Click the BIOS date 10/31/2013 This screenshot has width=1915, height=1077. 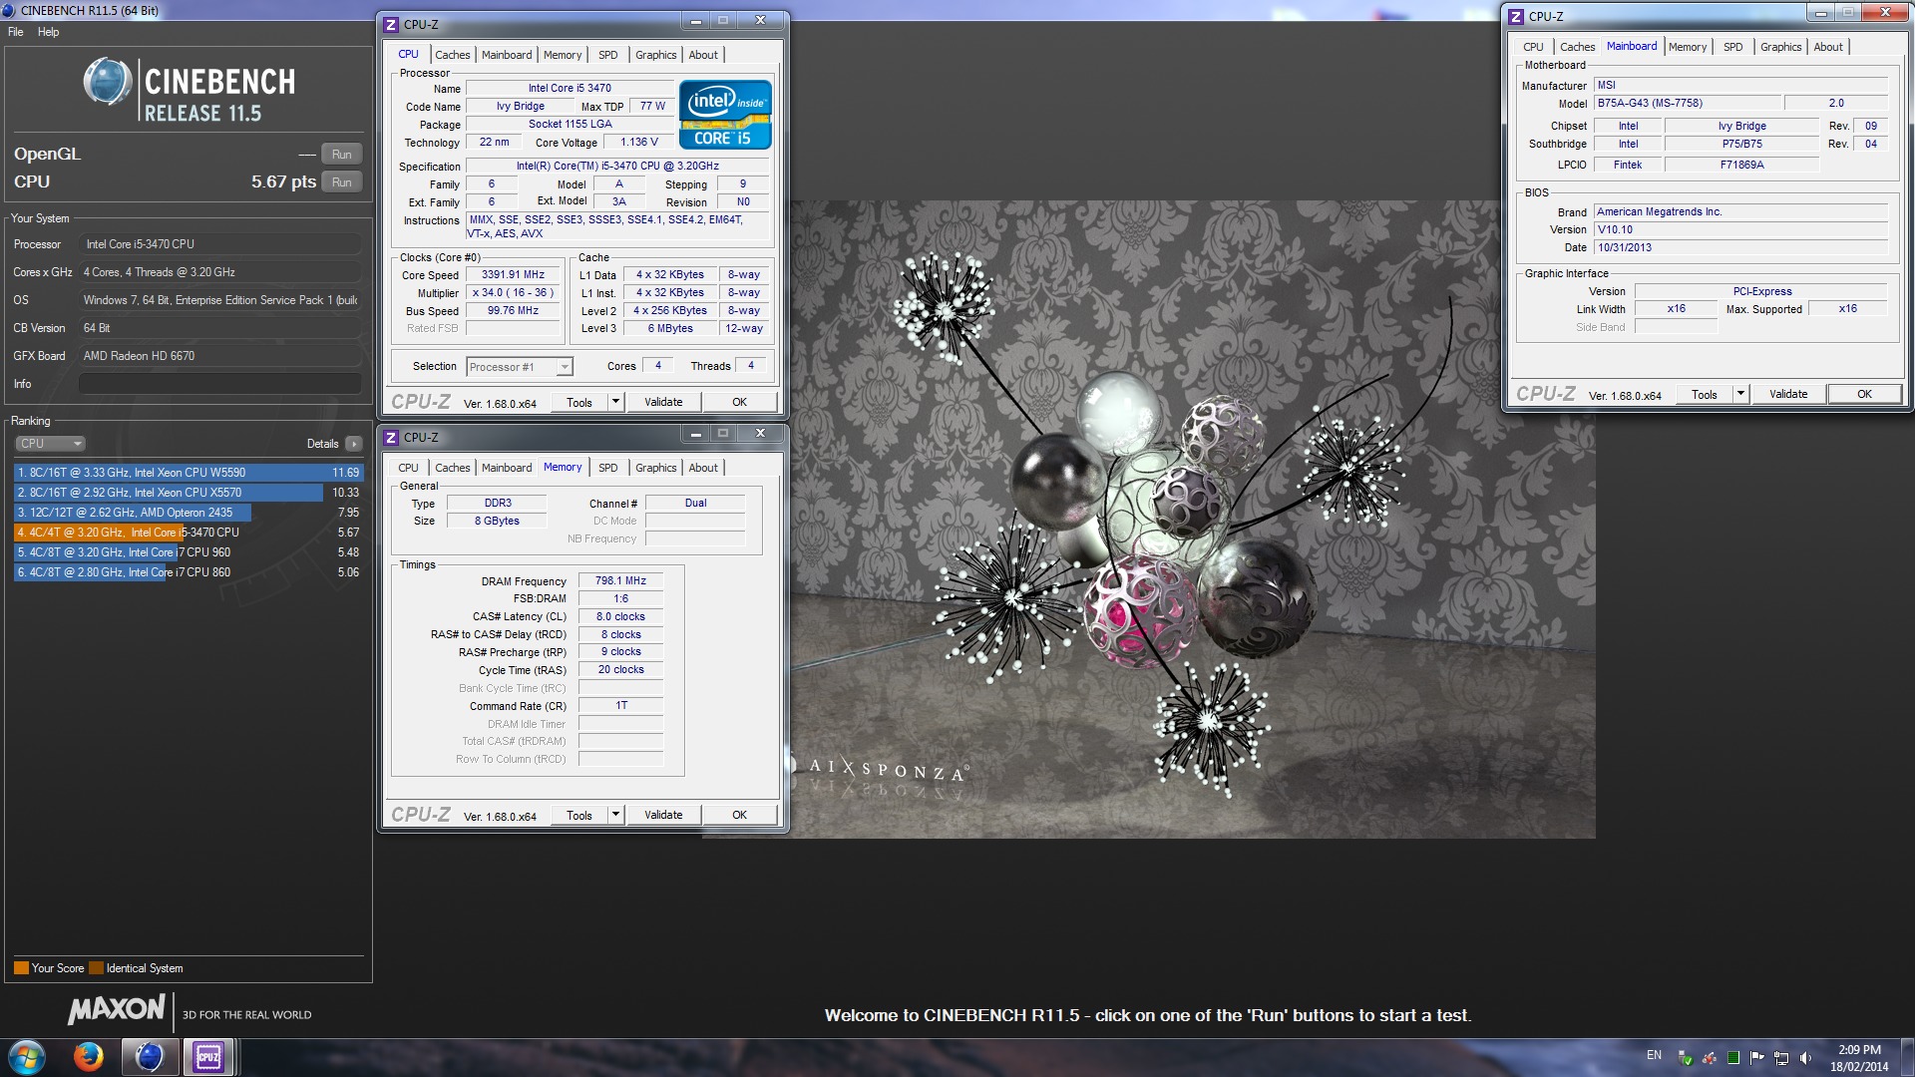(1739, 247)
